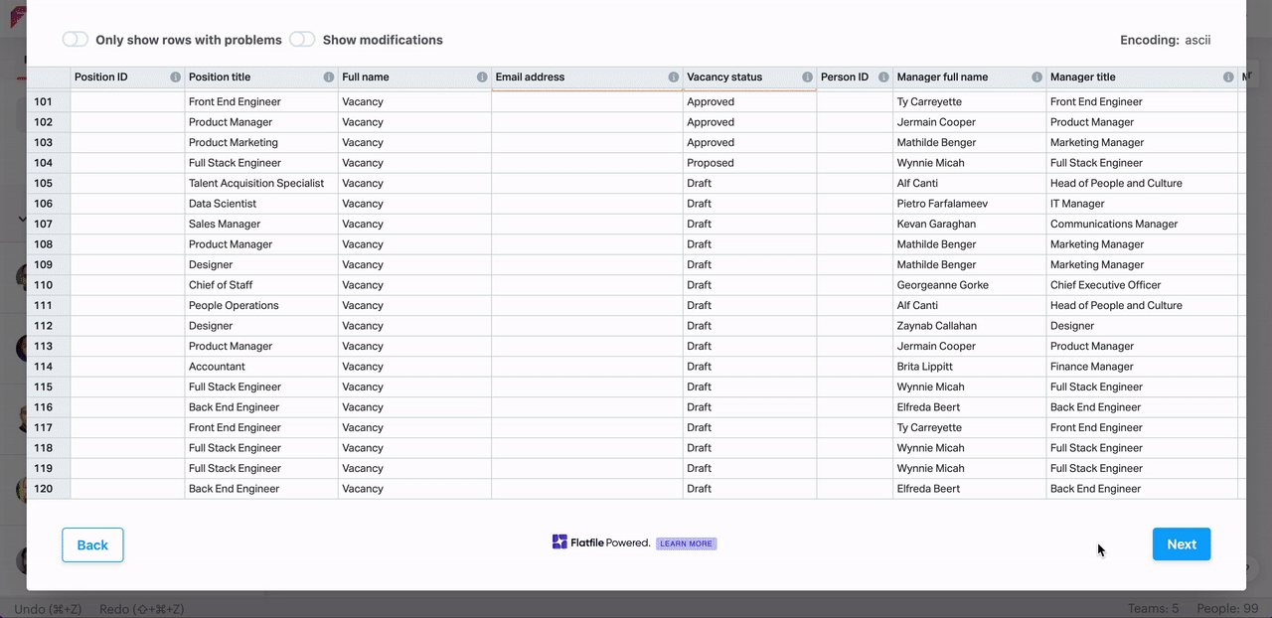Click Communications Manager title cell
This screenshot has height=618, width=1272.
[x=1142, y=224]
